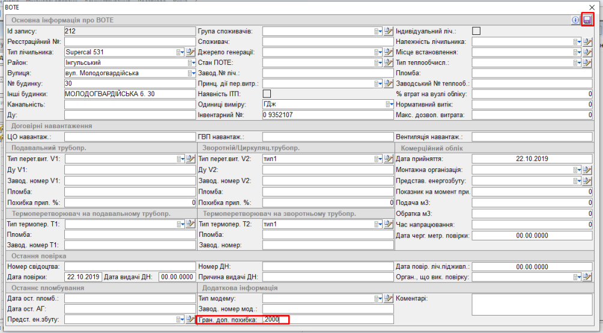Toggle the Індивідуальний ліч. checkbox
Screen dimensions: 603x333
(x=477, y=31)
